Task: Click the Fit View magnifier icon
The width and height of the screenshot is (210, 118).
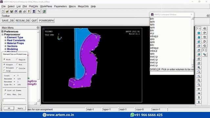Action: (x=199, y=68)
